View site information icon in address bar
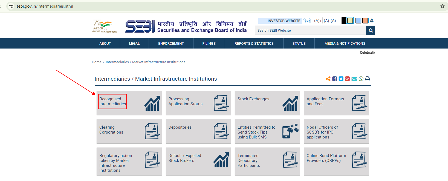This screenshot has width=448, height=181. click(x=11, y=6)
